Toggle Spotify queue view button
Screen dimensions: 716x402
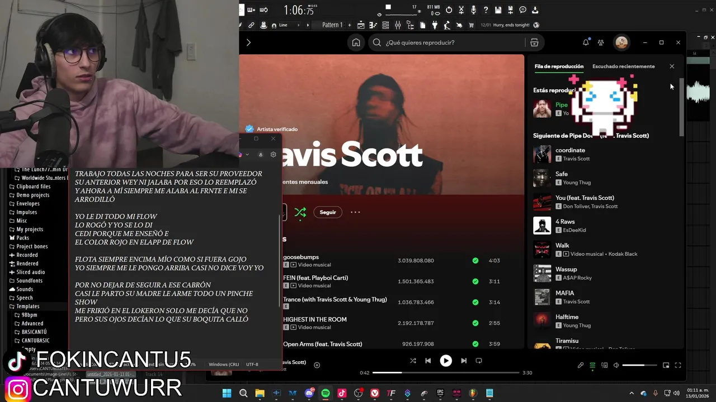coord(592,365)
